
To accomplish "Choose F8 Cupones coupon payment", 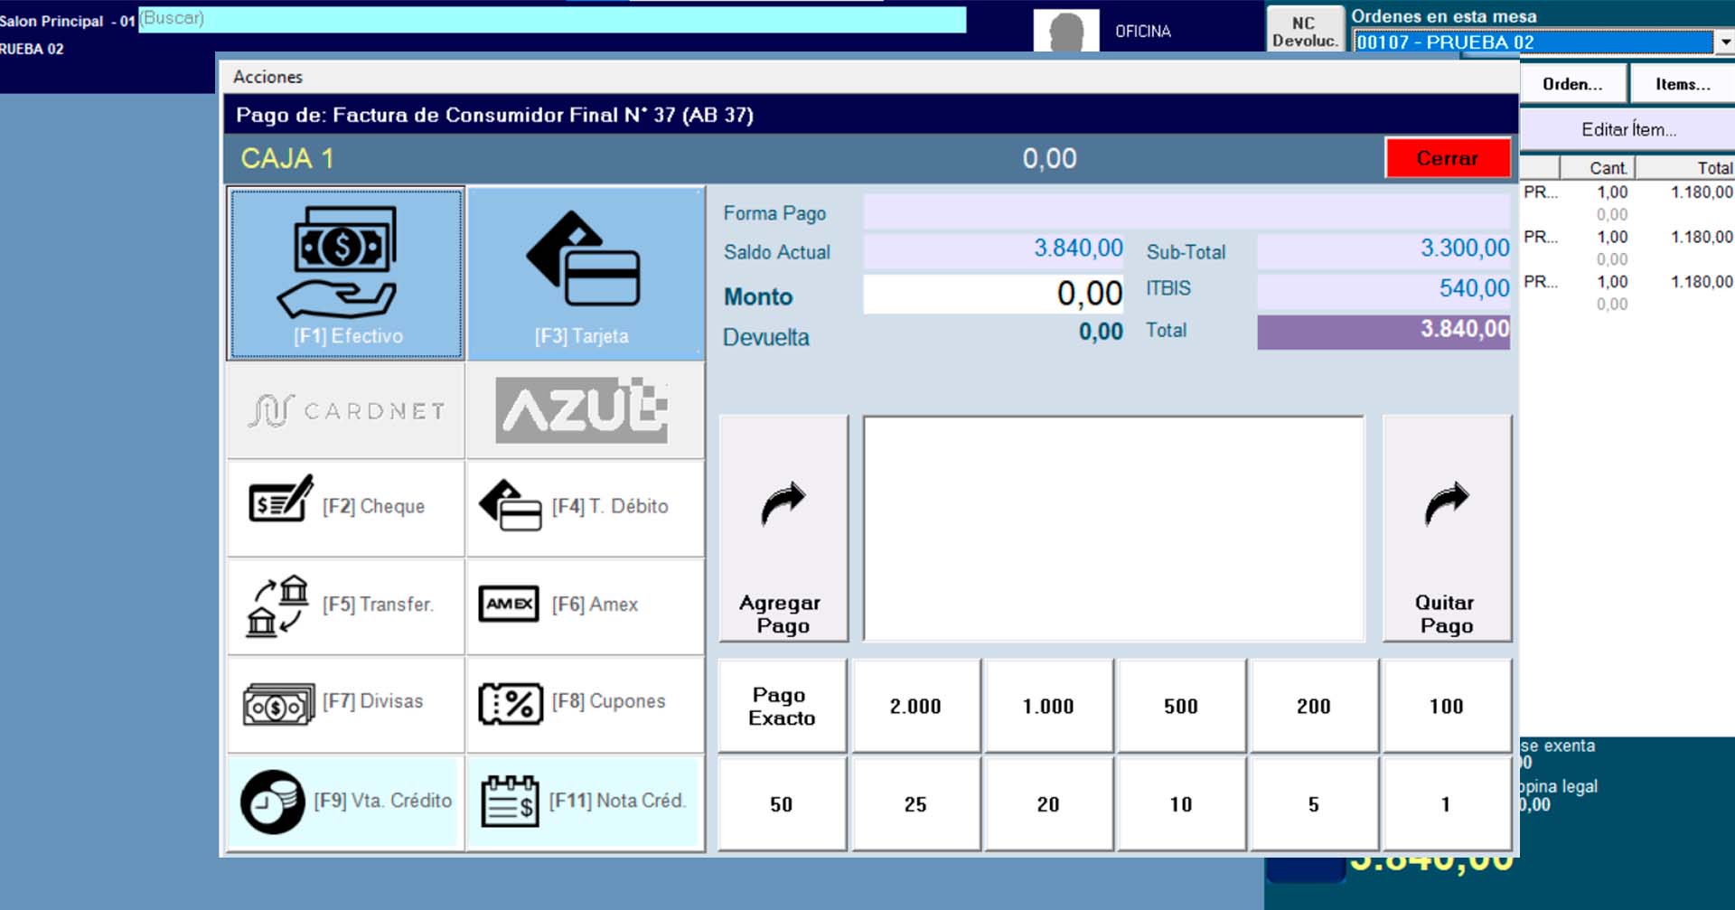I will (x=585, y=702).
